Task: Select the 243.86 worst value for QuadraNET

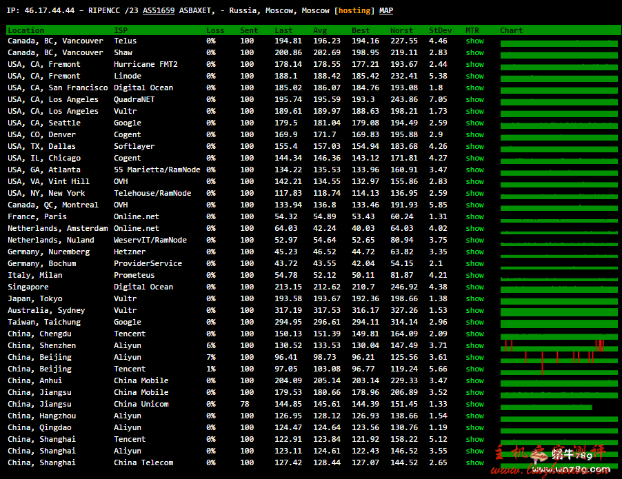Action: pos(404,99)
